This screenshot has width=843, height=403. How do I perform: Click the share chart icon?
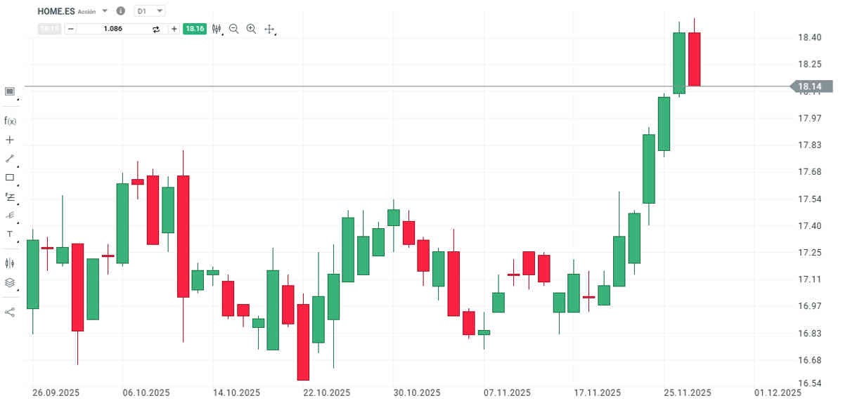10,312
